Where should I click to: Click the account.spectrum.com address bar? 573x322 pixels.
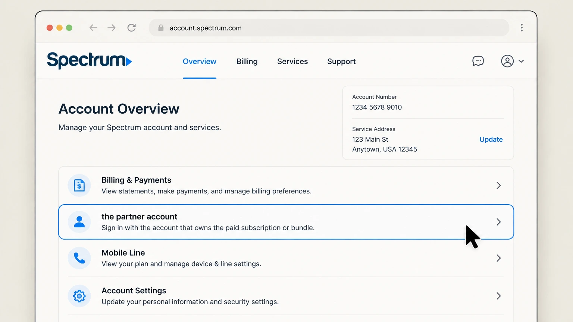click(329, 28)
